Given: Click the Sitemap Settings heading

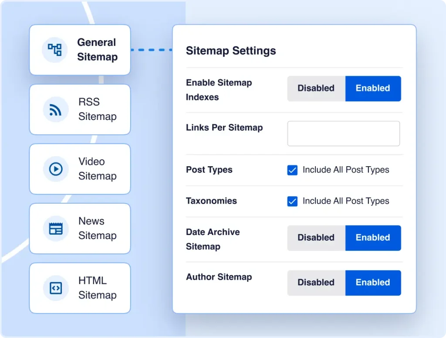Looking at the screenshot, I should [x=231, y=51].
